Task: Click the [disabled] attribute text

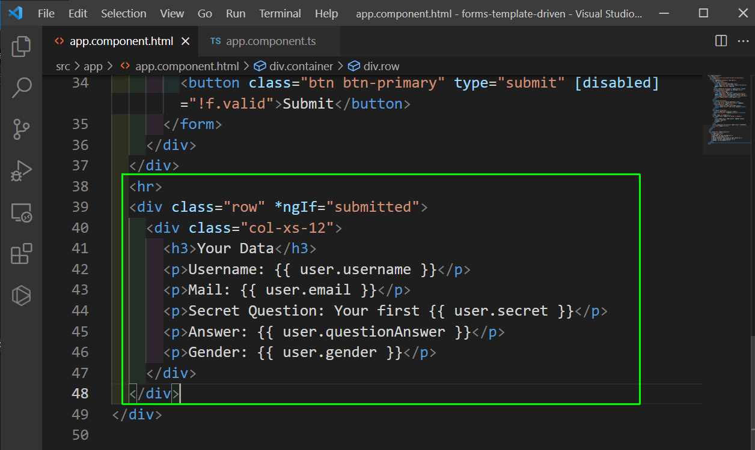Action: (x=617, y=83)
